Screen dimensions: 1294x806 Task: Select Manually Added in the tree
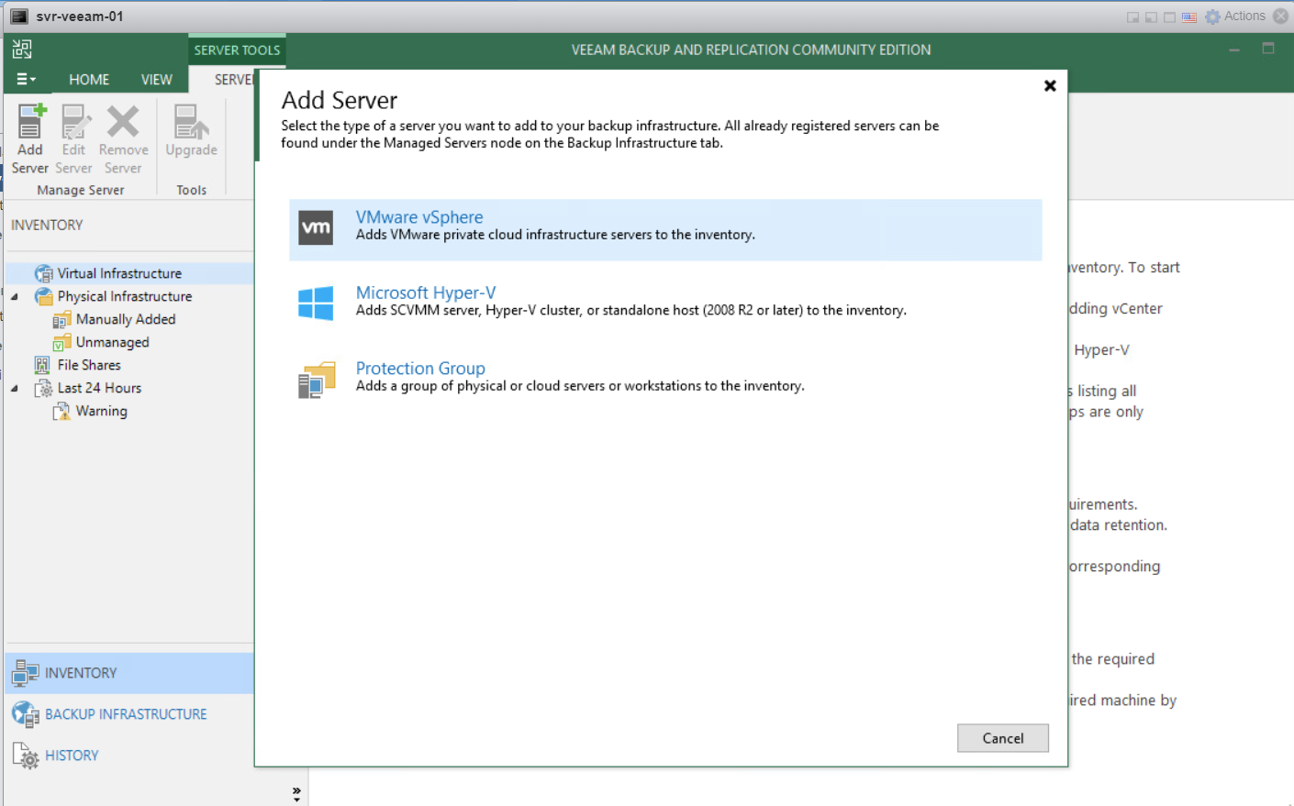[x=126, y=319]
